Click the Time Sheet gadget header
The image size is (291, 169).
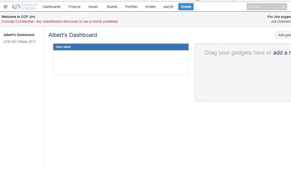[x=121, y=47]
